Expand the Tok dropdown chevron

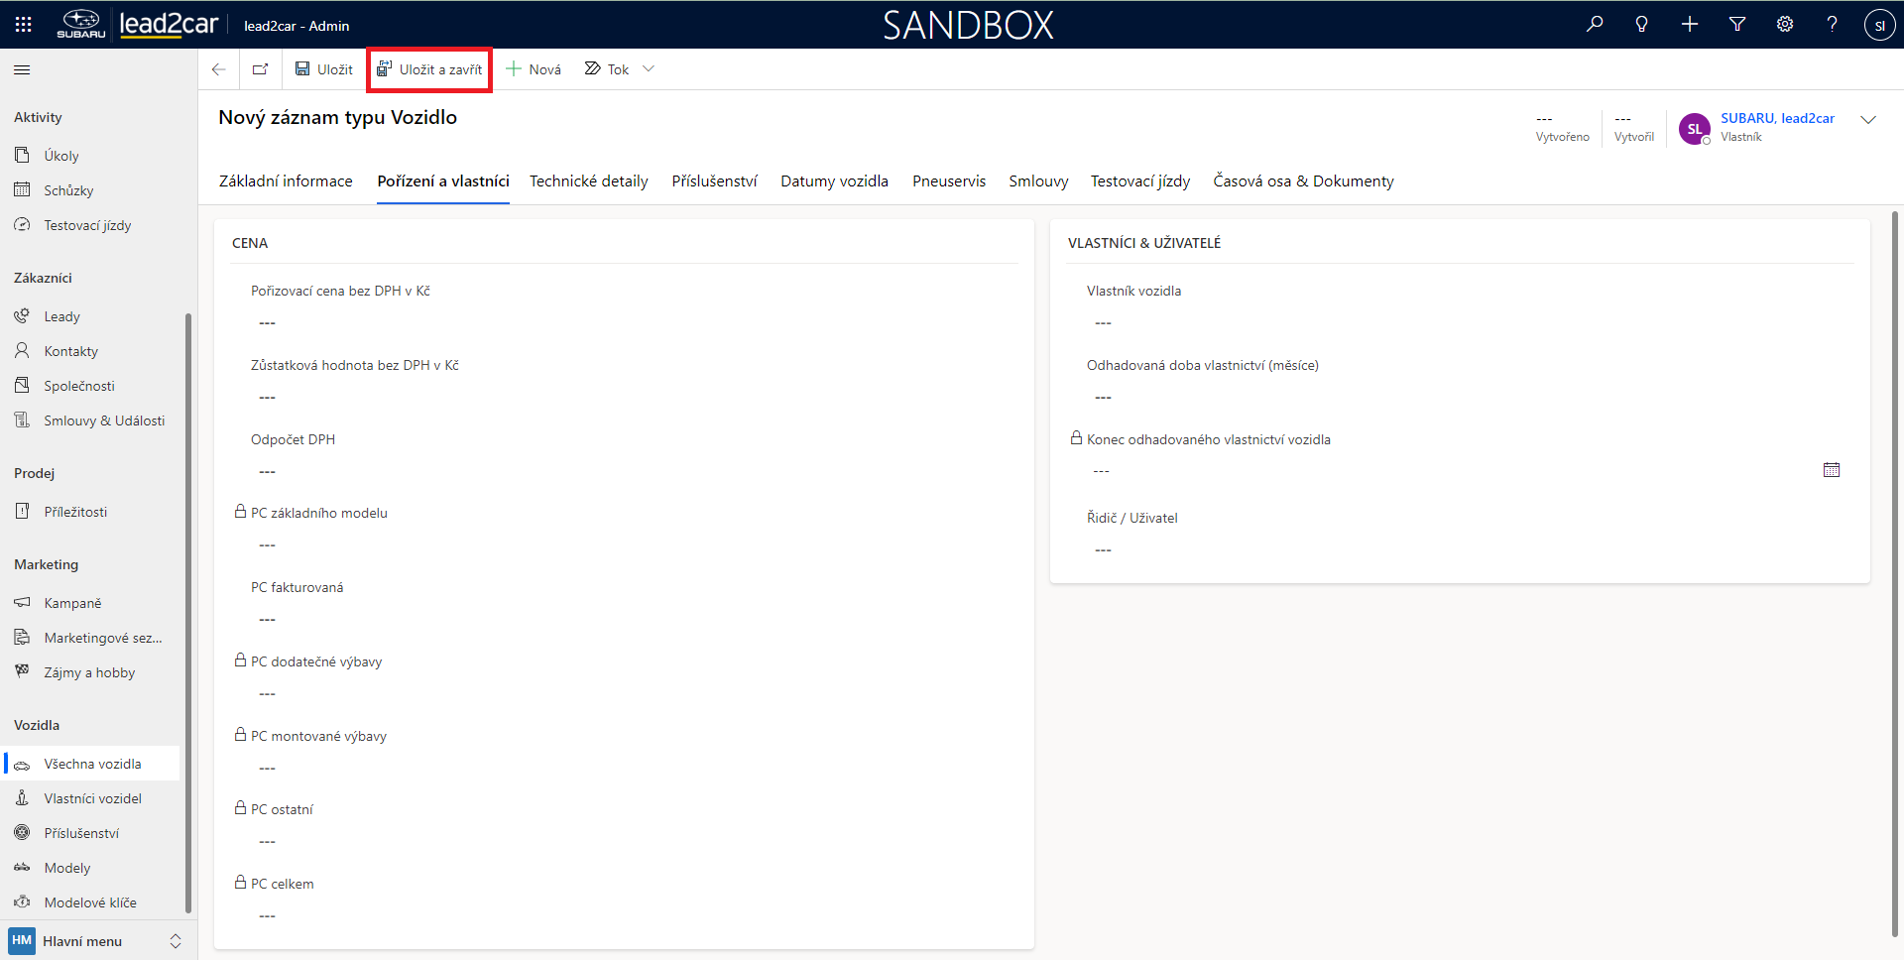[x=649, y=69]
